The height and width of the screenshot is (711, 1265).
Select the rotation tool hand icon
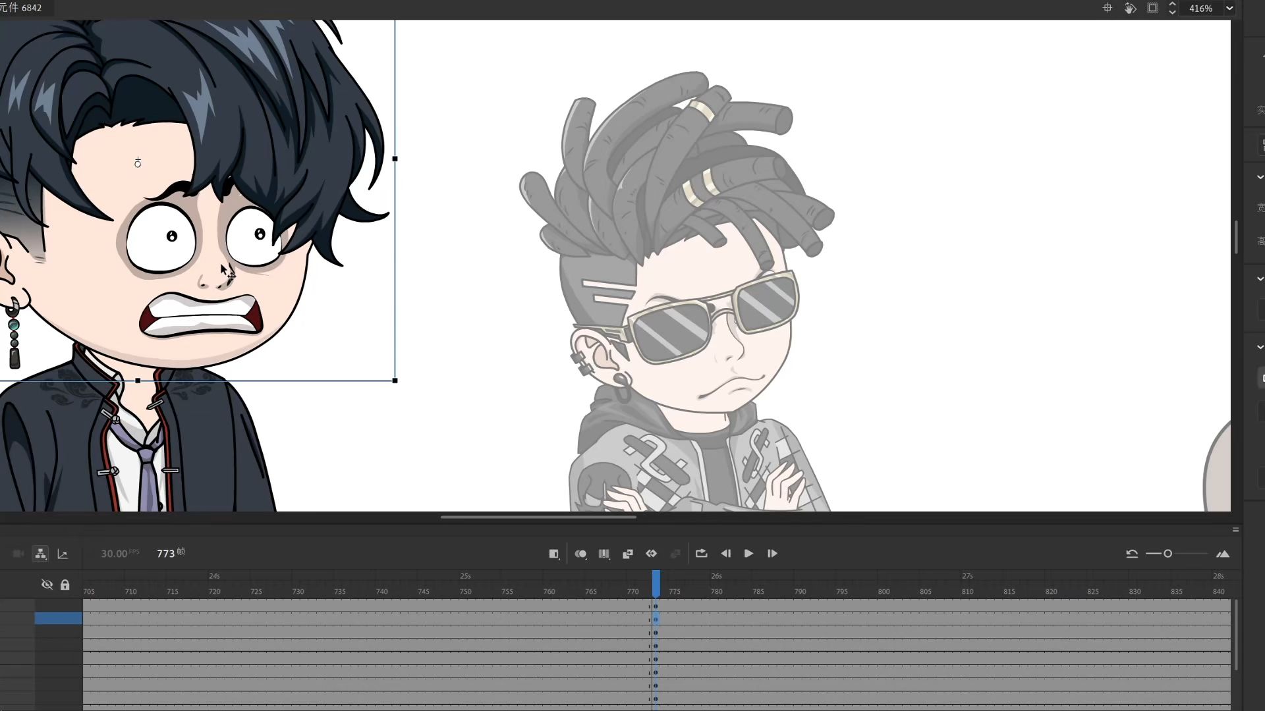(x=1130, y=8)
